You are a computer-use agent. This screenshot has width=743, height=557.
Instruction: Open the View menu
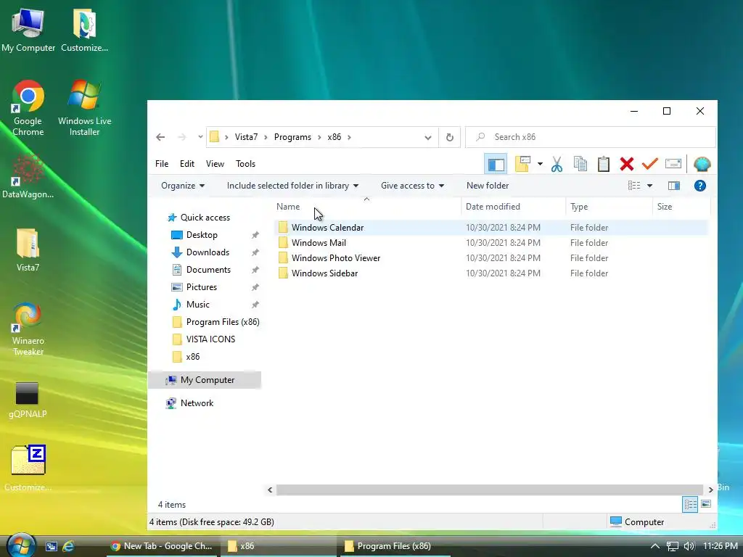(x=215, y=164)
